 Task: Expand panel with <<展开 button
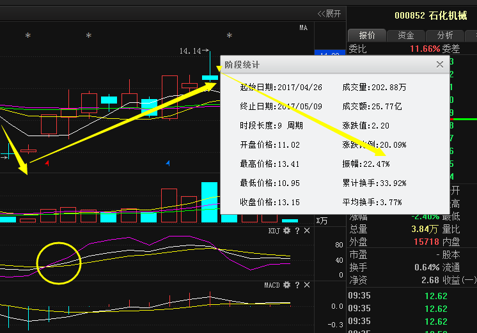pos(329,13)
